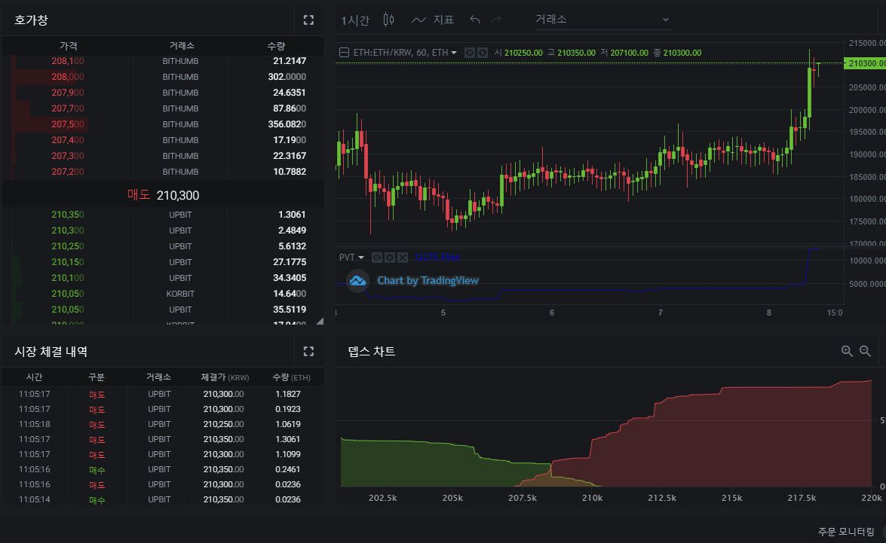The height and width of the screenshot is (543, 886).
Task: Open the Chart by TradingView link
Action: [x=428, y=280]
